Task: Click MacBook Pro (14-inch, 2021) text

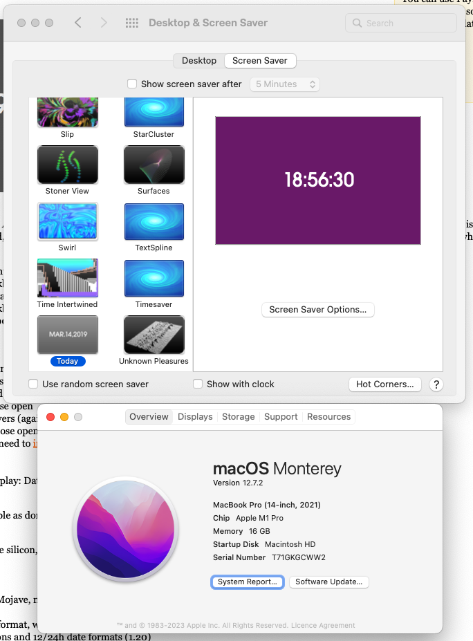Action: tap(266, 505)
